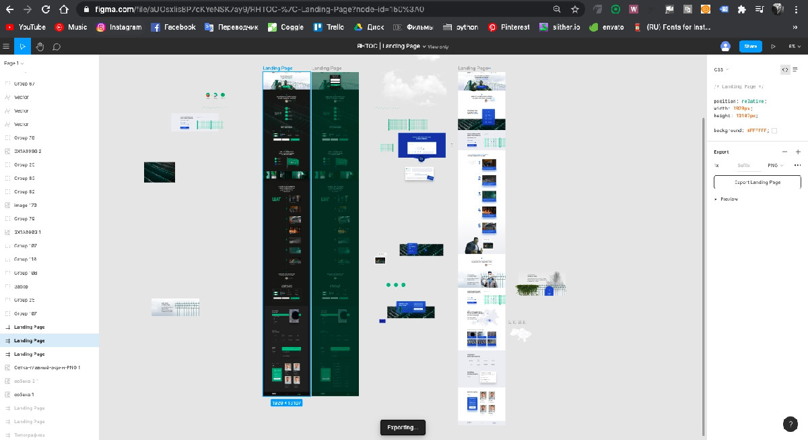The image size is (808, 440).
Task: Open Instagram bookmark
Action: click(119, 27)
